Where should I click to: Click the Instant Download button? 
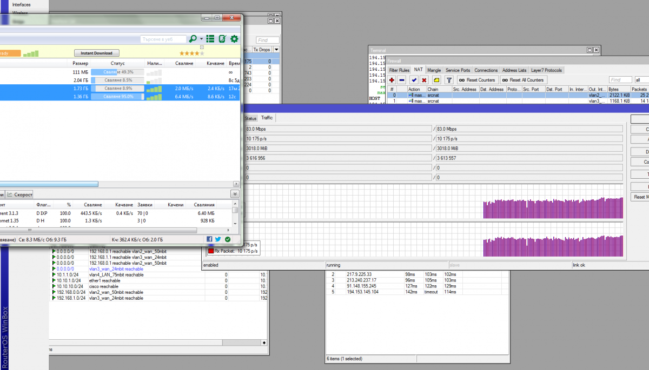point(96,53)
